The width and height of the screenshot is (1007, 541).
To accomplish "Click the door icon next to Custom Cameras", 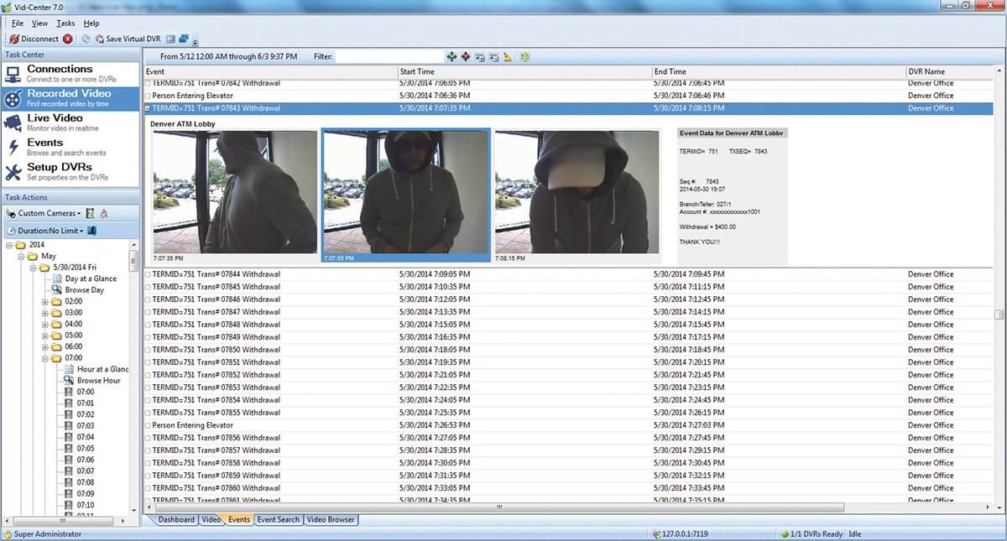I will tap(91, 213).
